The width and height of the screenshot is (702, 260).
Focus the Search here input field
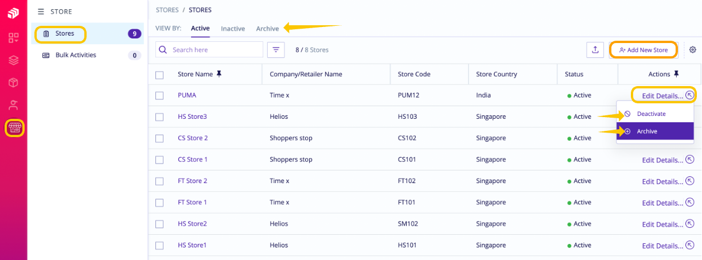pos(209,50)
